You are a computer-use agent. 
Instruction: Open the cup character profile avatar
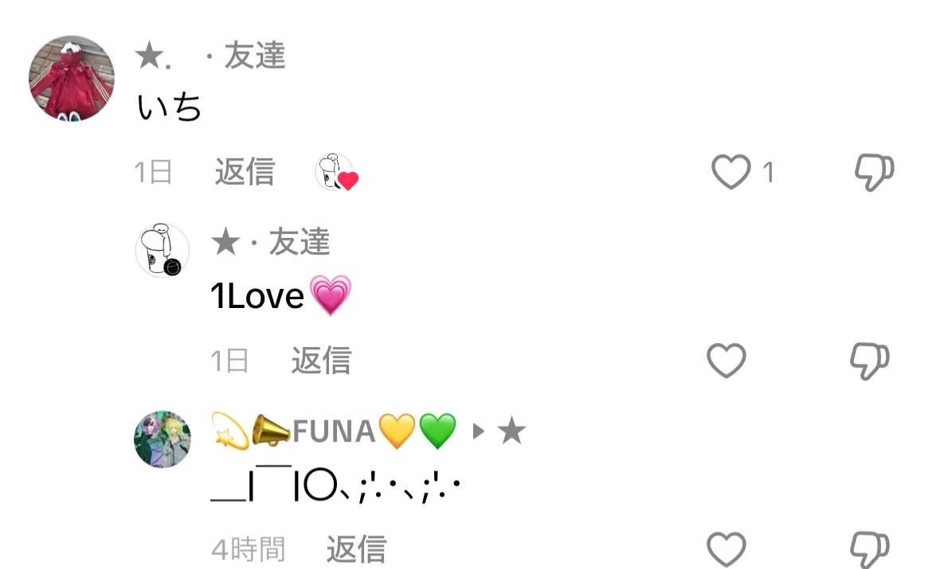point(163,250)
